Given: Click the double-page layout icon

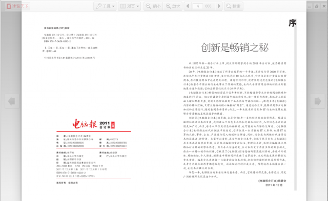Looking at the screenshot, I should 123,6.
